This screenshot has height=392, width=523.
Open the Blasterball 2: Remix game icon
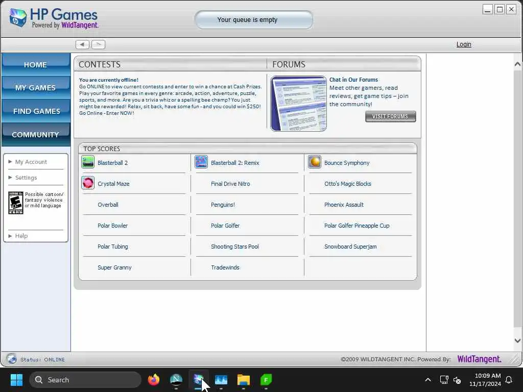[x=201, y=162]
